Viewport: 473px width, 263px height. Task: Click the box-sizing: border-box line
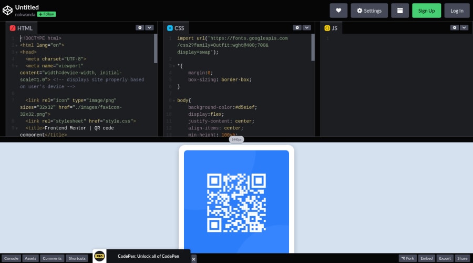pyautogui.click(x=220, y=80)
